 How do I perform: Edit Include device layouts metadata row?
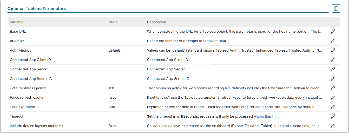pyautogui.click(x=333, y=126)
